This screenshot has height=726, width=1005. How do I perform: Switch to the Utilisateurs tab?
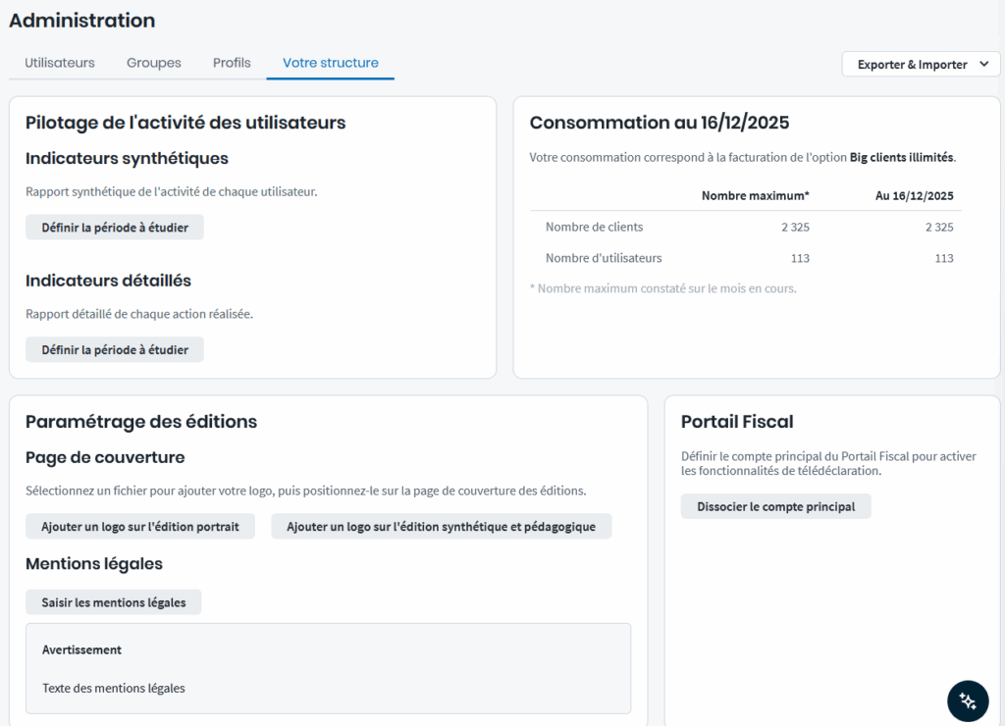(60, 63)
